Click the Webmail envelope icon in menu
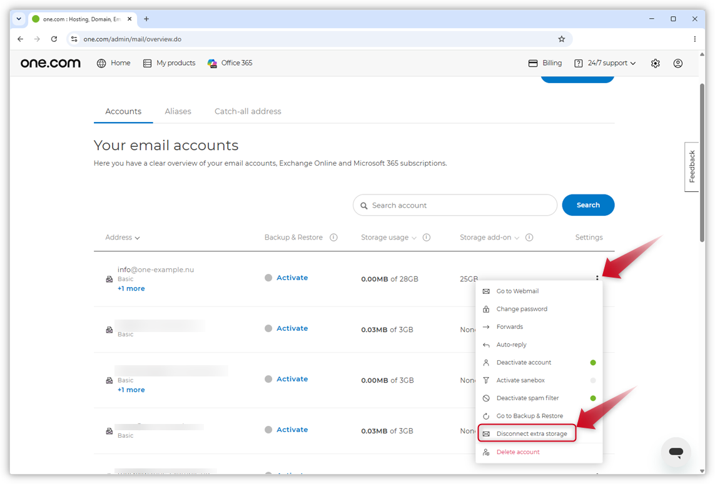 tap(486, 291)
